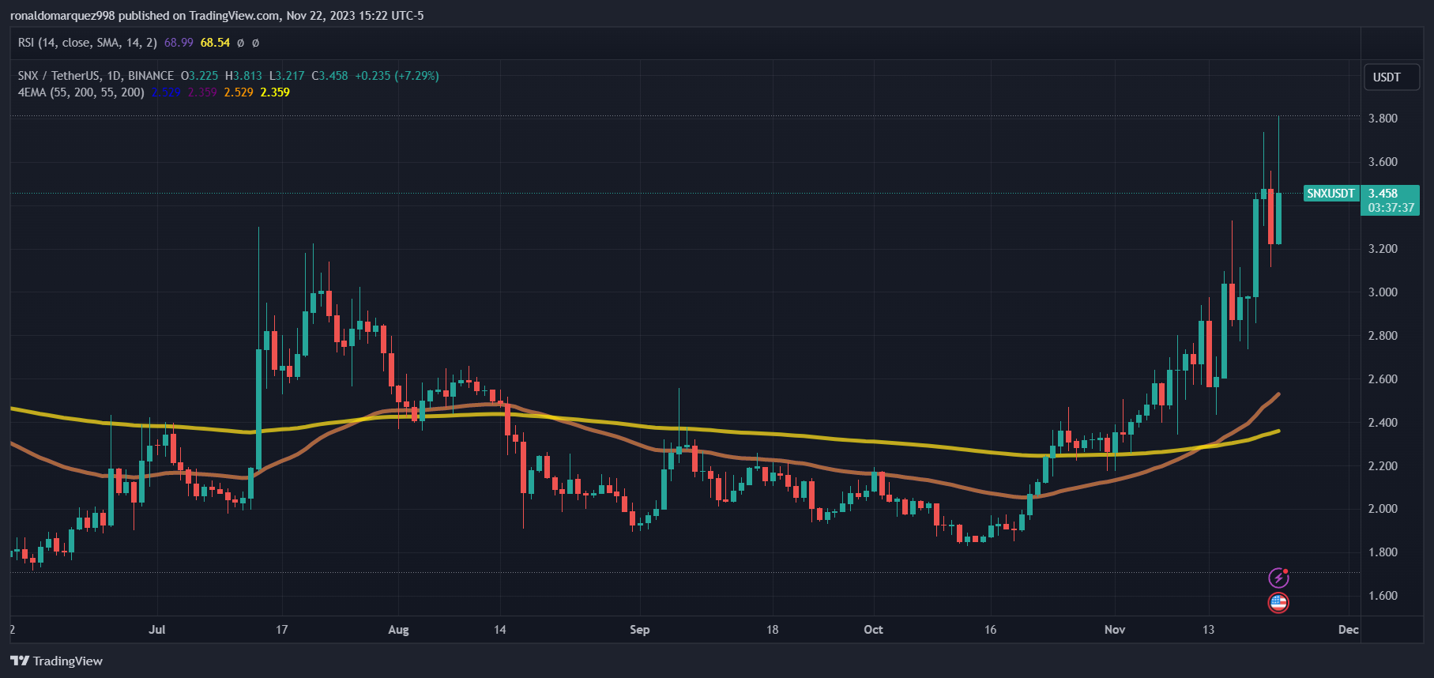Click the SNX / TetherUS symbol title
The width and height of the screenshot is (1434, 678).
click(x=96, y=76)
